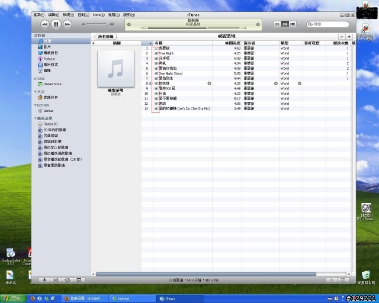Click right arrow of horizontal scrollbar
This screenshot has height=303, width=379.
click(349, 274)
